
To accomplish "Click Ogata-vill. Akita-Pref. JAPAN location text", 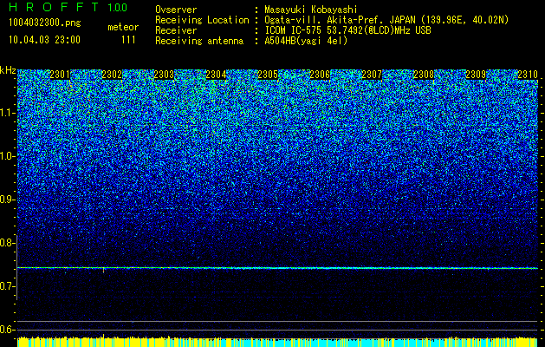I will pyautogui.click(x=386, y=20).
